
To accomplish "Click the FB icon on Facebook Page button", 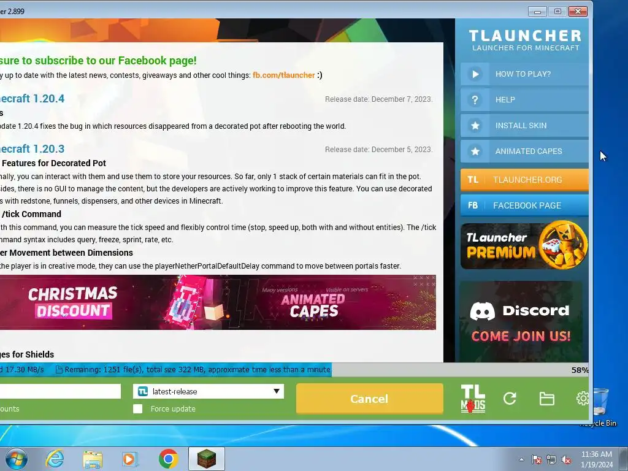I will tap(473, 205).
